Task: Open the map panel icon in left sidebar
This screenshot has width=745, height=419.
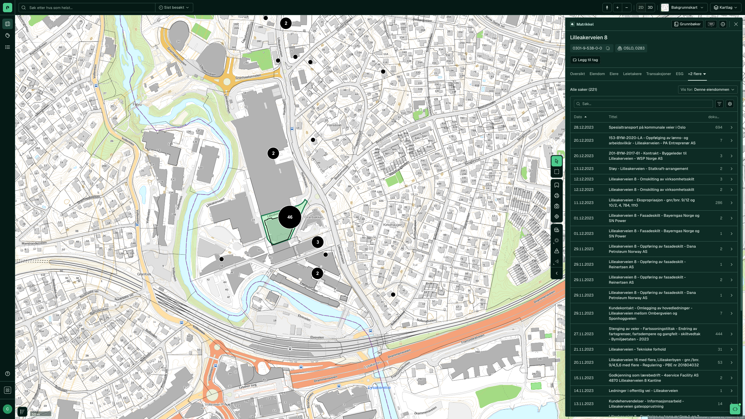Action: [x=8, y=24]
